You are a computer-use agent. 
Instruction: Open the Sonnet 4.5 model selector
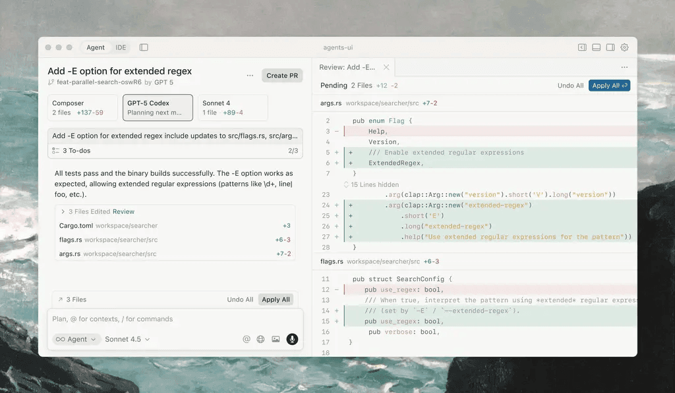tap(127, 338)
